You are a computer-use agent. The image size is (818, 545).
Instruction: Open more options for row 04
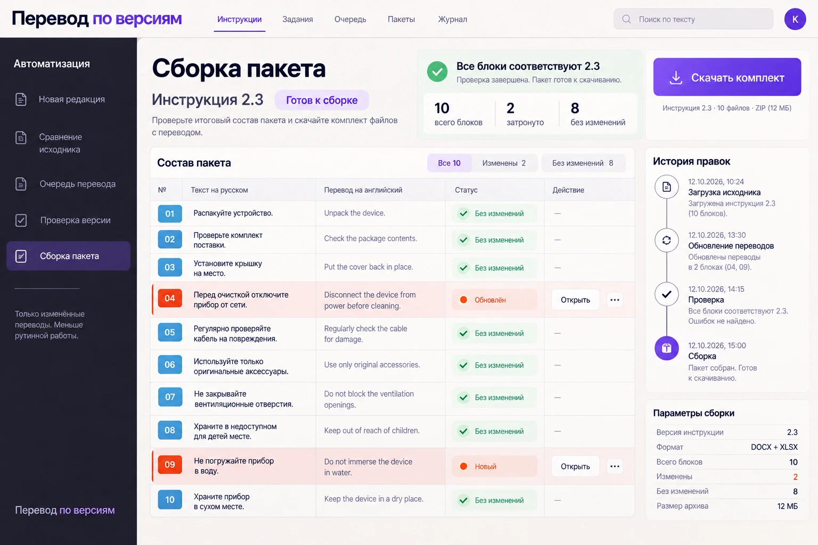click(x=615, y=300)
